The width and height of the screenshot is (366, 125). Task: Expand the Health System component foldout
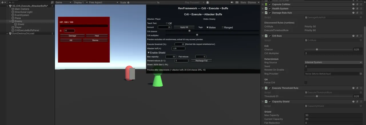262,9
